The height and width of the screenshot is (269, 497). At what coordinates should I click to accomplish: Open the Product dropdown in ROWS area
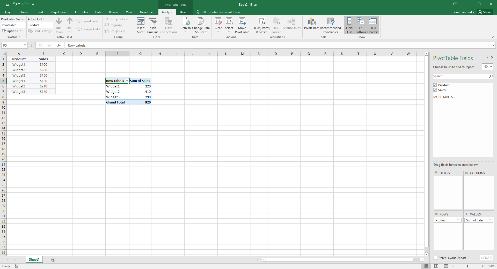click(x=458, y=220)
